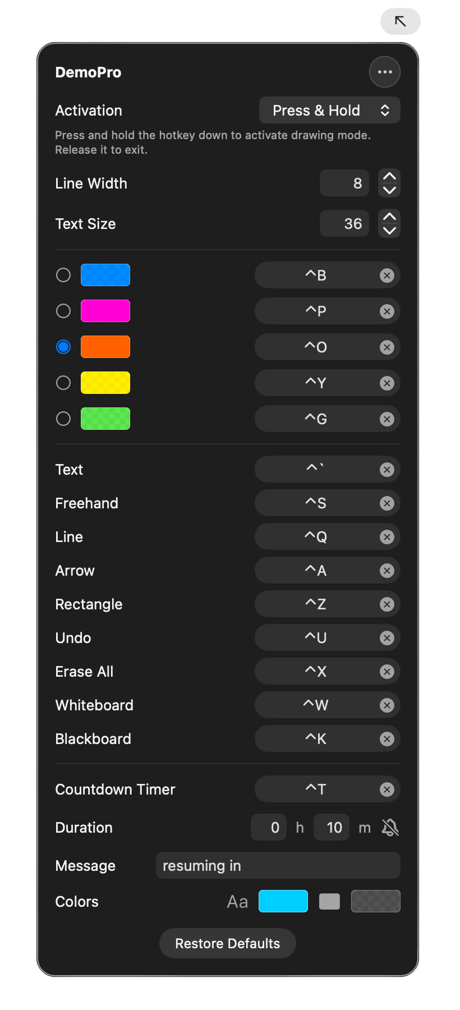The image size is (460, 1010).
Task: Click the resuming in message field
Action: (x=278, y=865)
